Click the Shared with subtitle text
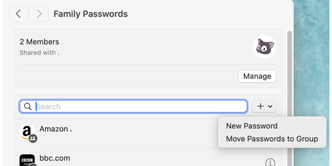332x166 pixels. coord(38,53)
